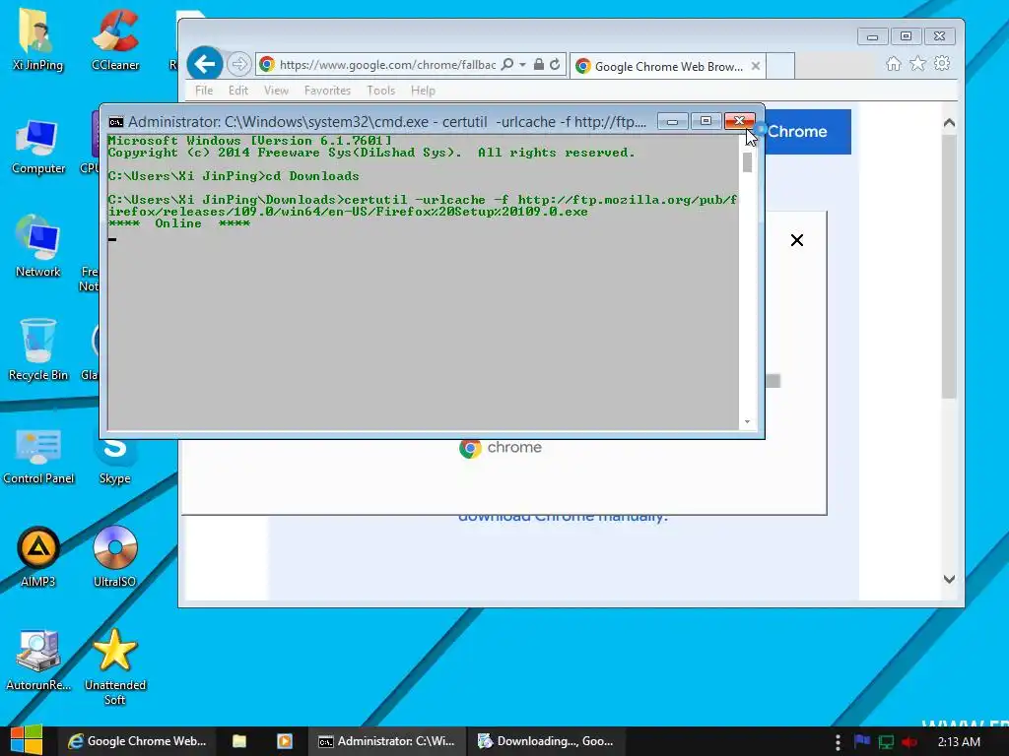The width and height of the screenshot is (1009, 756).
Task: Close the cmd.exe window
Action: (x=739, y=121)
